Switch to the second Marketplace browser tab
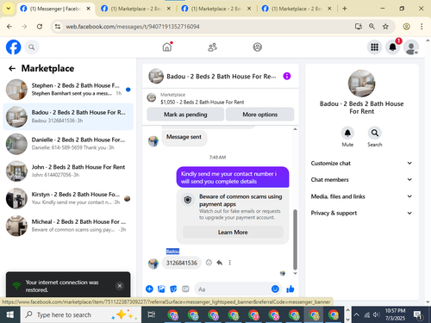The image size is (431, 323). point(136,9)
